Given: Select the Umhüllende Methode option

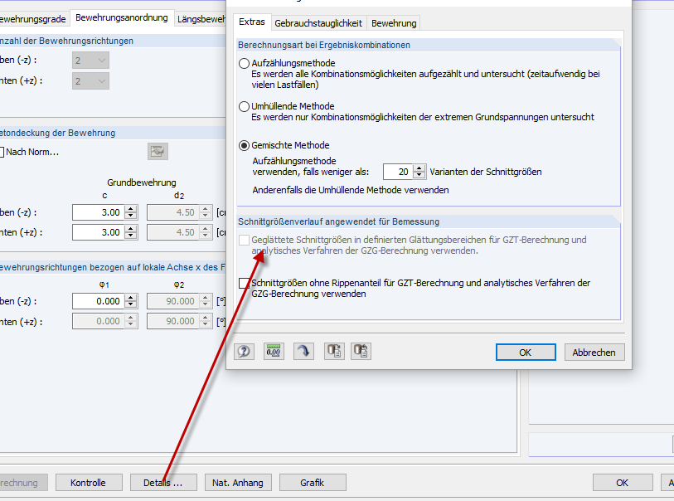Looking at the screenshot, I should (x=245, y=106).
